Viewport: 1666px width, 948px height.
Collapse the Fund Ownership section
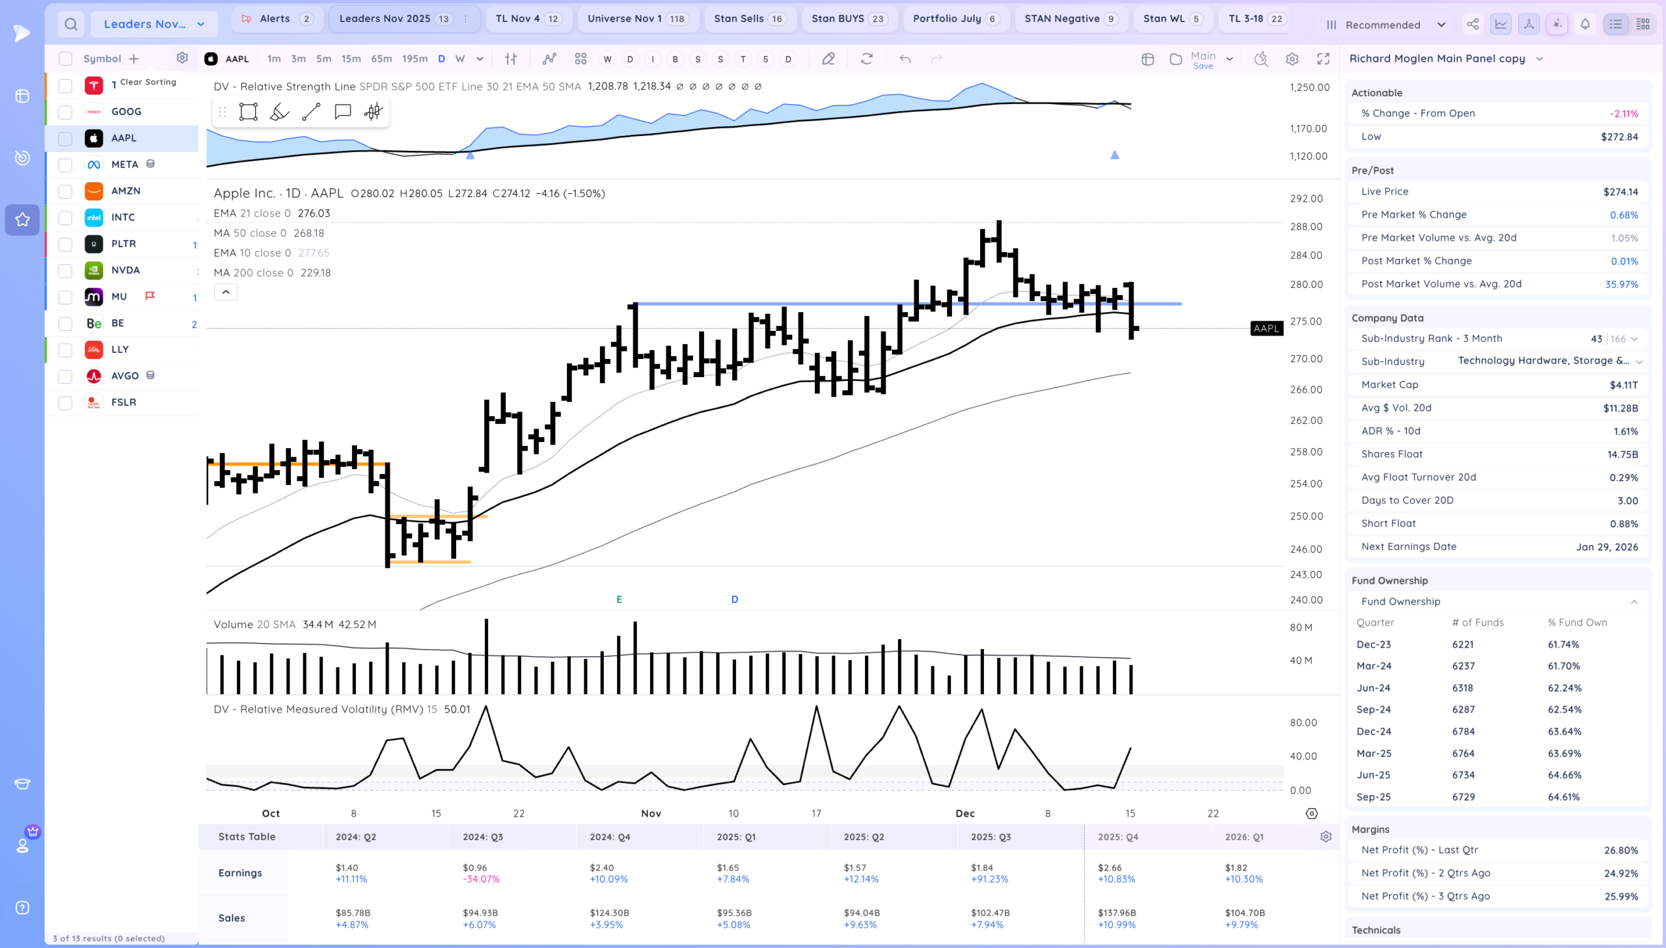(1633, 601)
